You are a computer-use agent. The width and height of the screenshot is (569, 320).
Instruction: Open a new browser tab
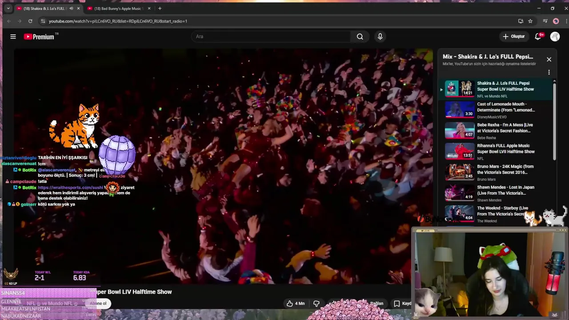160,8
